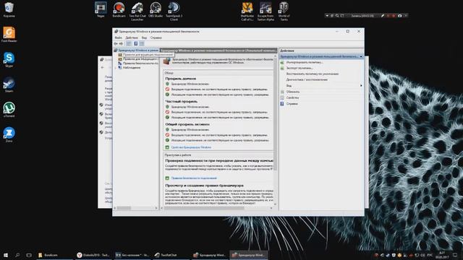Open World of Tanks desktop icon
Image resolution: width=463 pixels, height=260 pixels.
(x=284, y=12)
